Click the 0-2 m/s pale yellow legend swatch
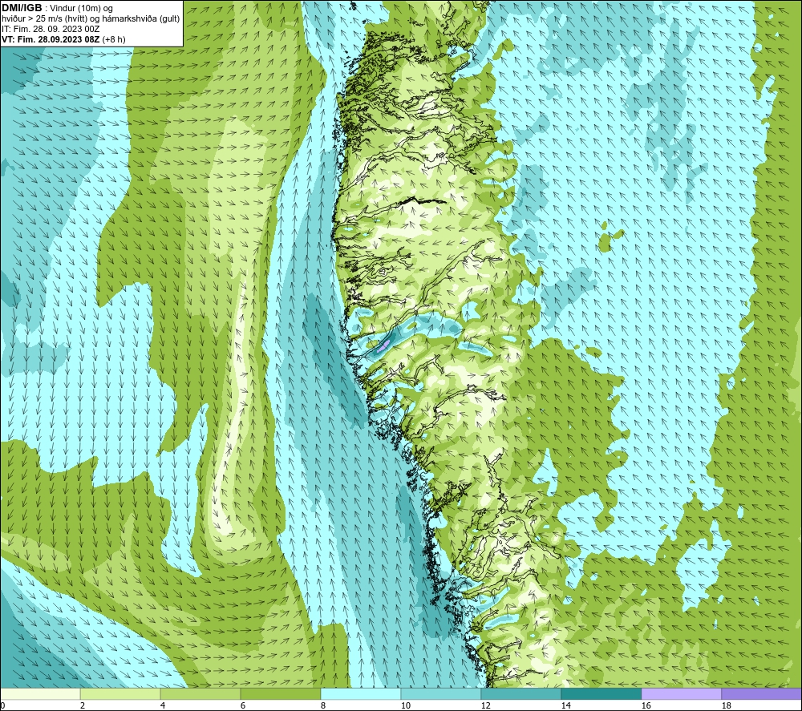 40,693
